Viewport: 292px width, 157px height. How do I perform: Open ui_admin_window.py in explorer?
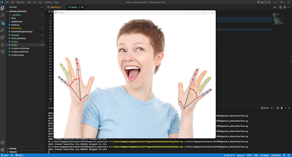pos(26,48)
